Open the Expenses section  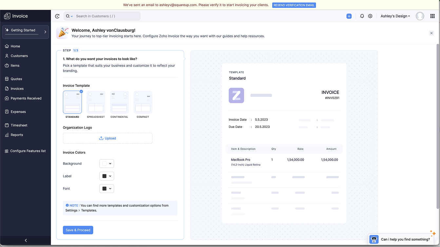point(18,112)
